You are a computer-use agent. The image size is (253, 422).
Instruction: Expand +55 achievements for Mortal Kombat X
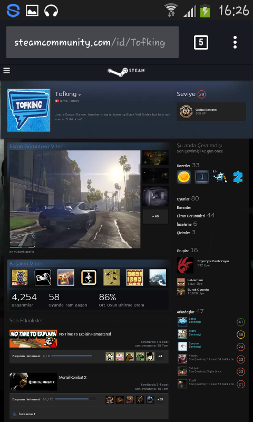pos(160,399)
